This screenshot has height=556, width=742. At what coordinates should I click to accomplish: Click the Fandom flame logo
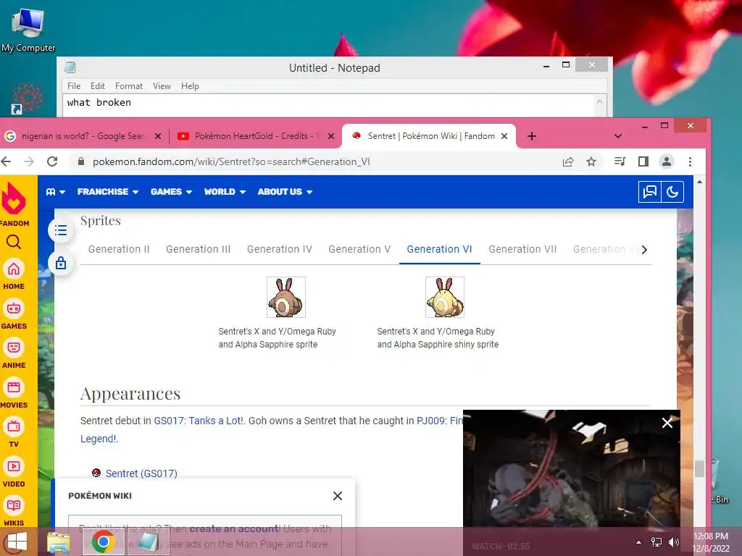tap(14, 198)
